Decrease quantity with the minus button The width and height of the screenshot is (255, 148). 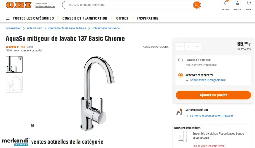[x=180, y=47]
